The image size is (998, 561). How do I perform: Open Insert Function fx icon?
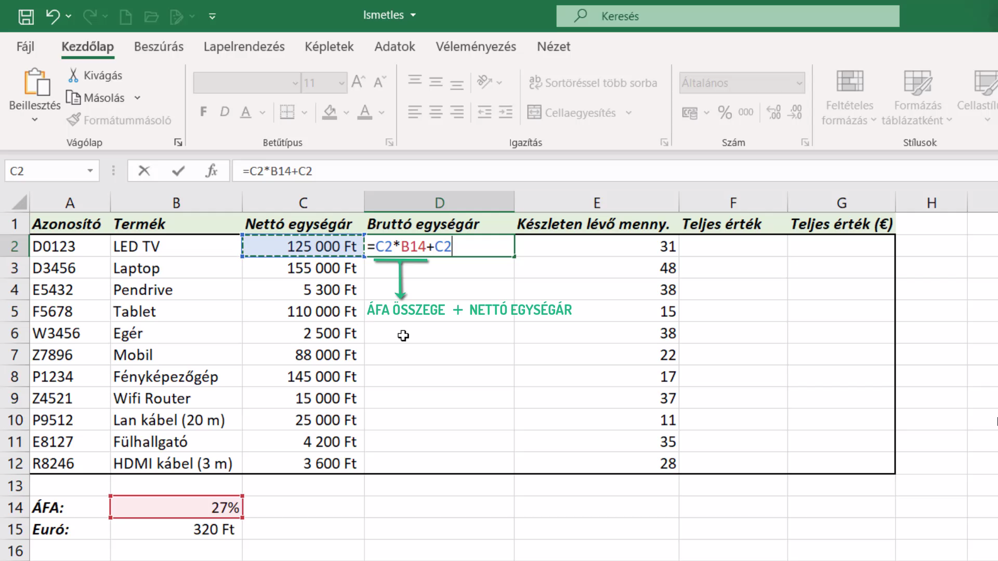[x=211, y=171]
